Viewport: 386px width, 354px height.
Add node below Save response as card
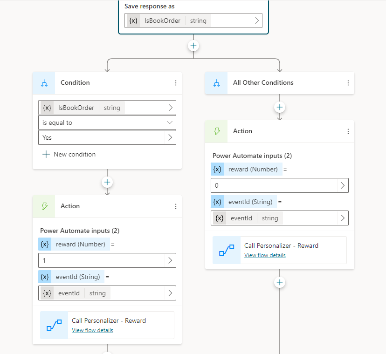193,46
